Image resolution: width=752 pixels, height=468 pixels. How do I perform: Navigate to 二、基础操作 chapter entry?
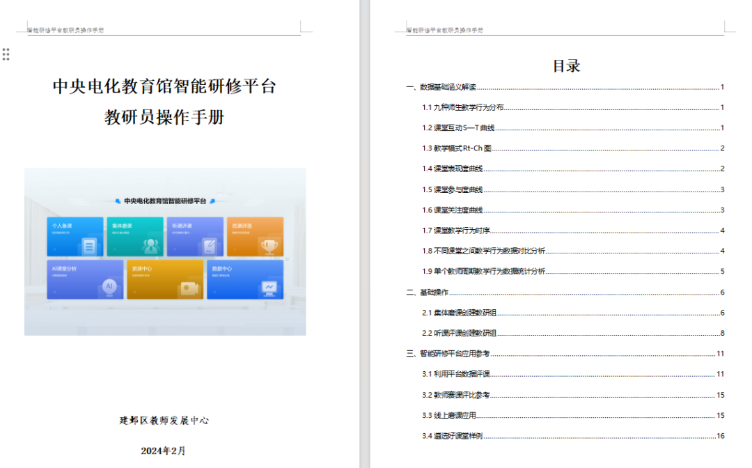click(428, 292)
